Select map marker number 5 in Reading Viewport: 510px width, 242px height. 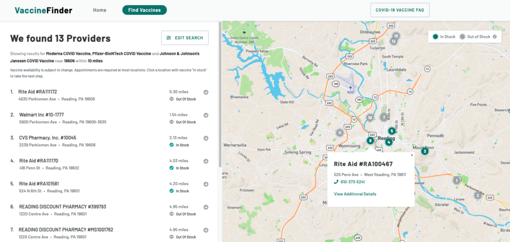click(x=391, y=131)
